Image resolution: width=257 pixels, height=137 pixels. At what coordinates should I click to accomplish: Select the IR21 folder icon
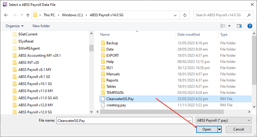click(103, 68)
